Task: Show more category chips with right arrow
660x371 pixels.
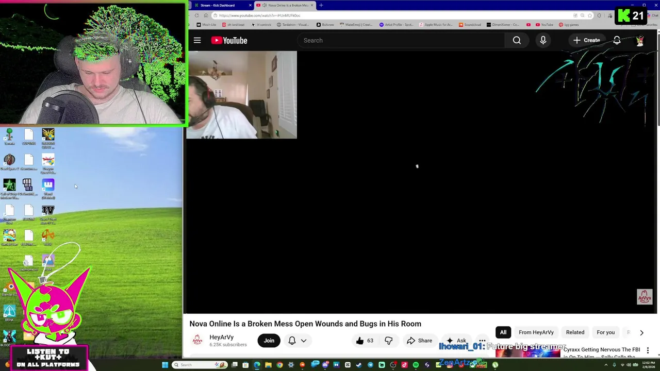Action: click(641, 332)
